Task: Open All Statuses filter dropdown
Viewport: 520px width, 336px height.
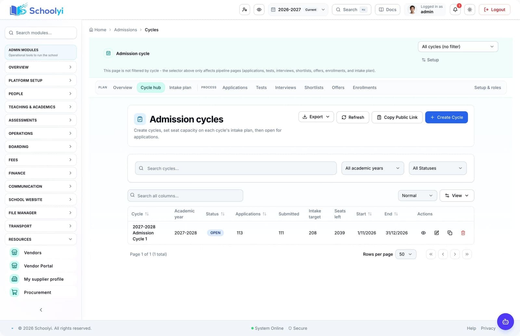Action: (x=437, y=168)
